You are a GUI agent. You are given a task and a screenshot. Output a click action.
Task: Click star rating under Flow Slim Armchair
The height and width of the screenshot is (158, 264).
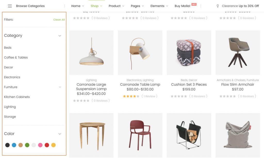pos(227,96)
